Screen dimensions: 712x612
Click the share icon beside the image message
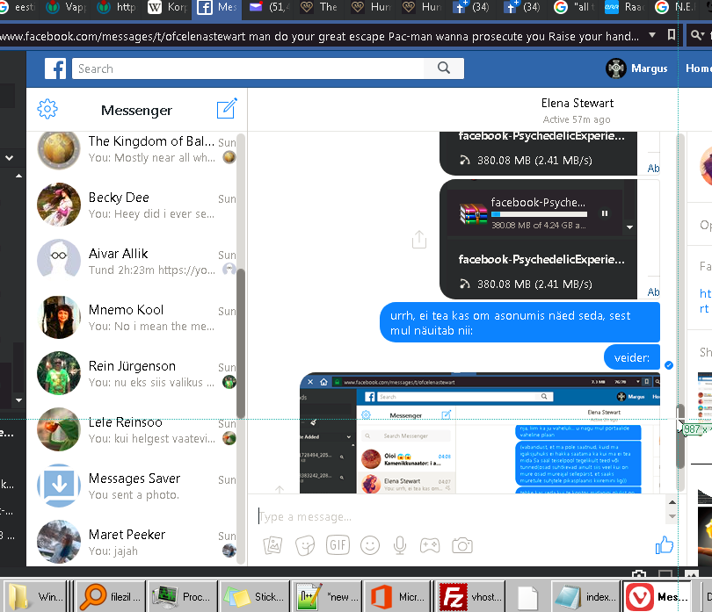pos(419,239)
